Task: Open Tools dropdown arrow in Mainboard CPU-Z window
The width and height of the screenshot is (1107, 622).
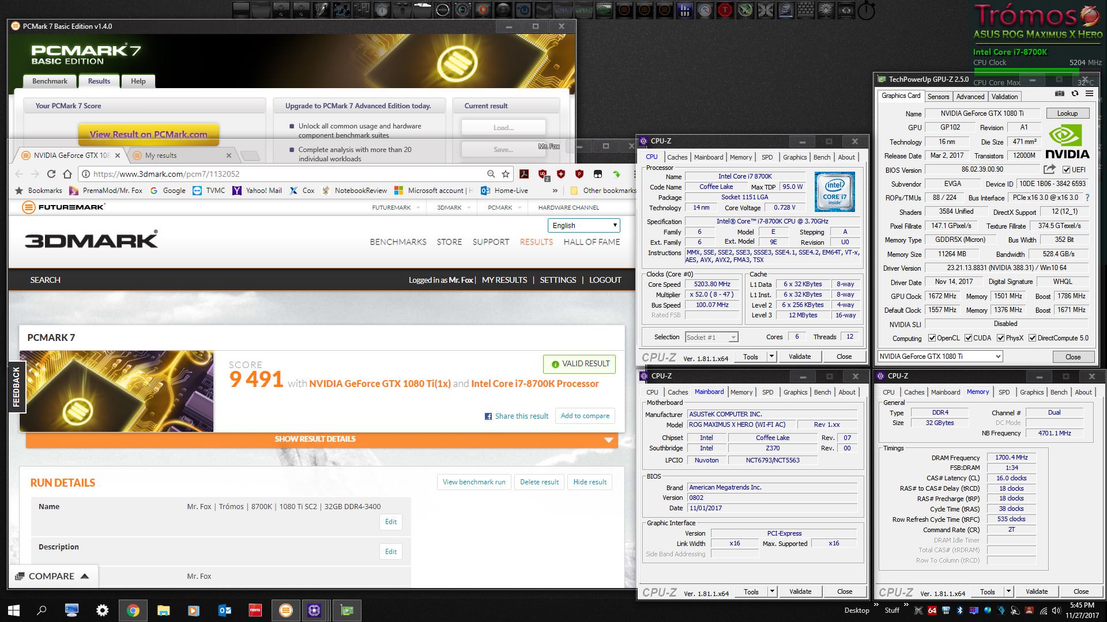Action: click(x=772, y=591)
